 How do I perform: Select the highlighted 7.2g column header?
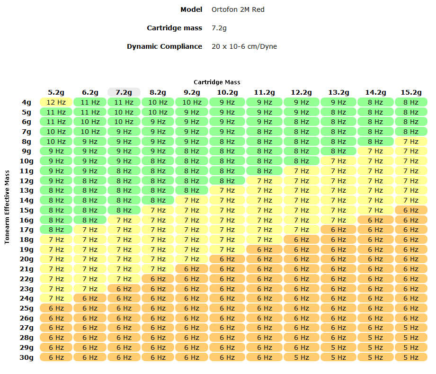tap(124, 92)
